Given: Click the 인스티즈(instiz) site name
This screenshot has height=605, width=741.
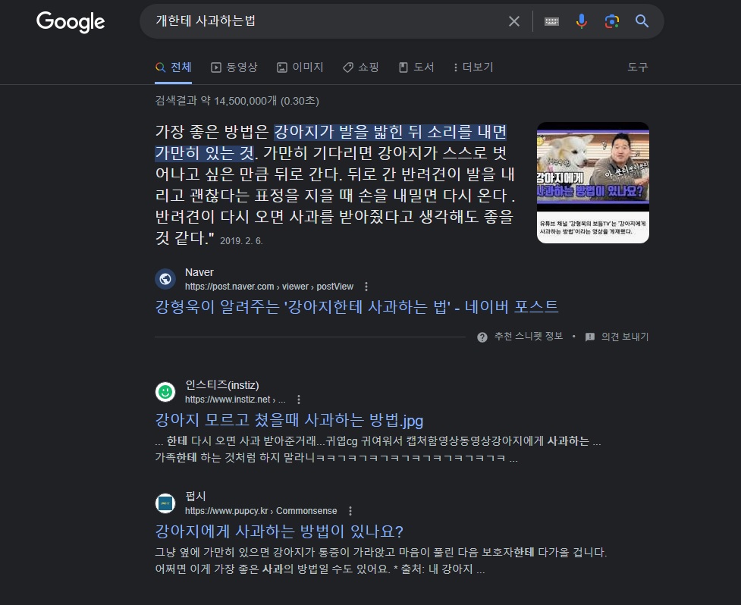Looking at the screenshot, I should (222, 385).
